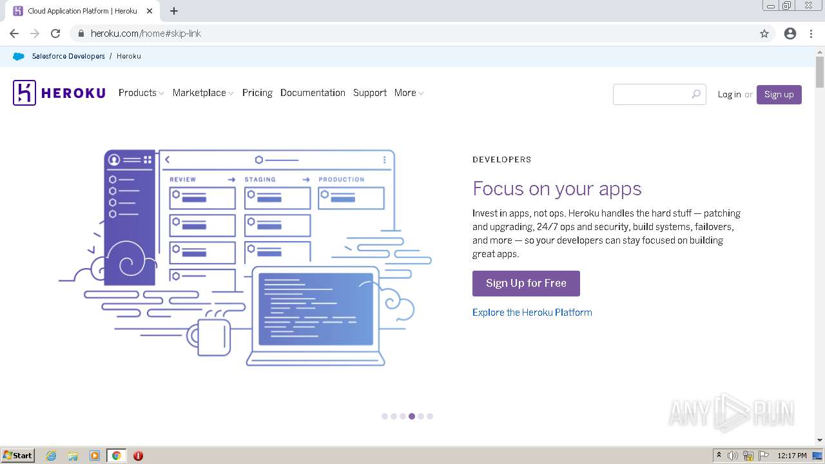Open the Windows Start menu

pos(18,456)
